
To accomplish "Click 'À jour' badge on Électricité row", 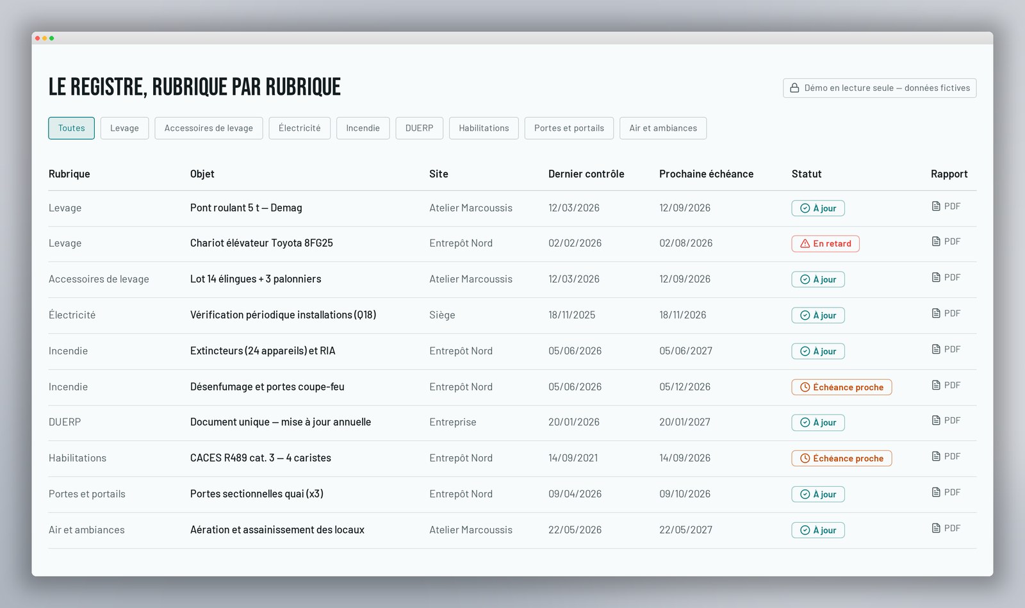I will pyautogui.click(x=818, y=315).
